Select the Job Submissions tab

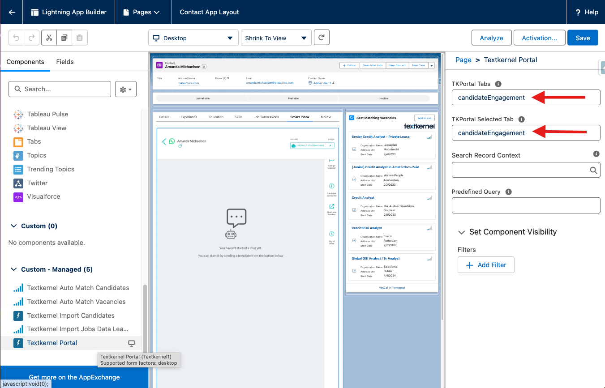266,117
